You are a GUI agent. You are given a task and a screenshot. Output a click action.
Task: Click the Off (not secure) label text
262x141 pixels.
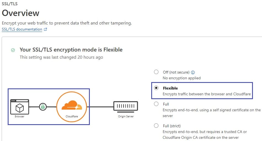coord(176,72)
